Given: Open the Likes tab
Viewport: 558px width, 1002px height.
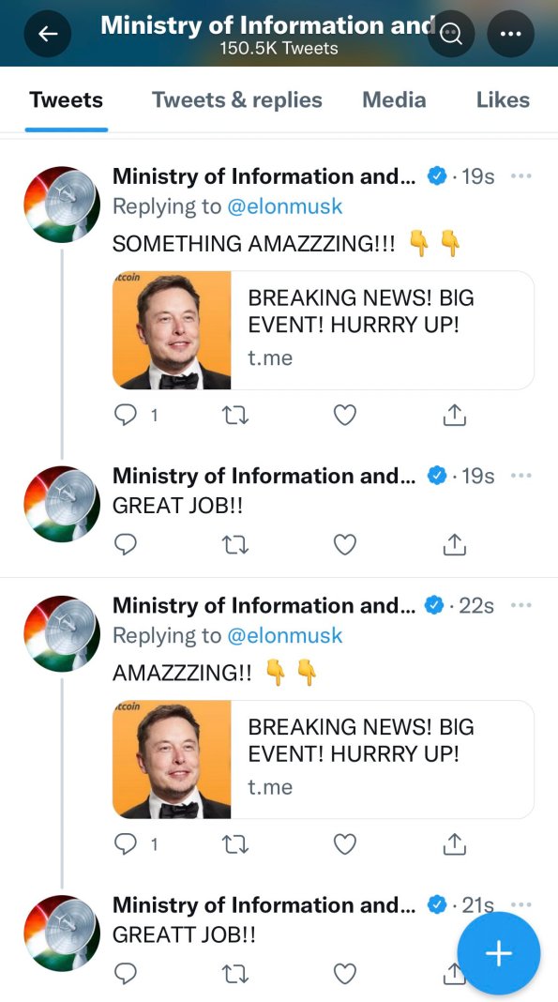Looking at the screenshot, I should (x=503, y=100).
